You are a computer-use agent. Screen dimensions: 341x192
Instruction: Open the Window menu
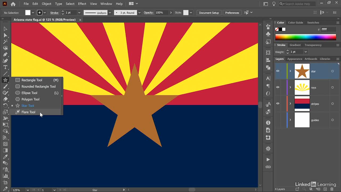pos(106,4)
